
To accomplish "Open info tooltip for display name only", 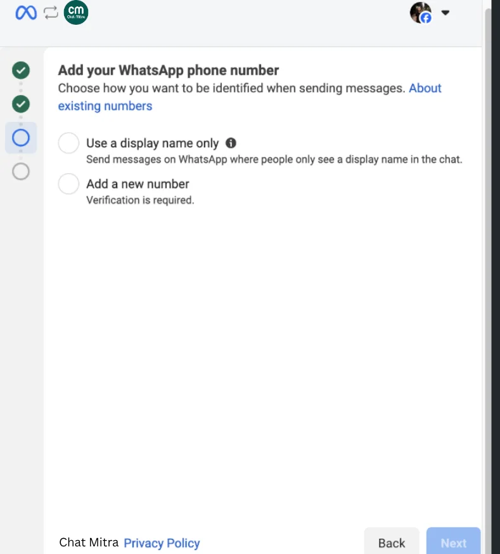I will (x=231, y=143).
